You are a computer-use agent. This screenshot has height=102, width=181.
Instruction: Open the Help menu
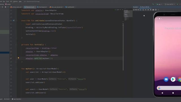20,1
